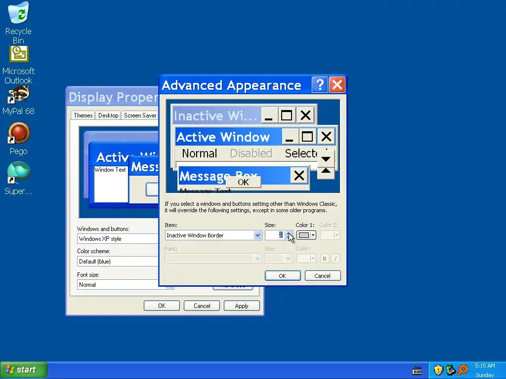The height and width of the screenshot is (379, 506).
Task: Open the Color 2 swatch picker
Action: click(330, 235)
